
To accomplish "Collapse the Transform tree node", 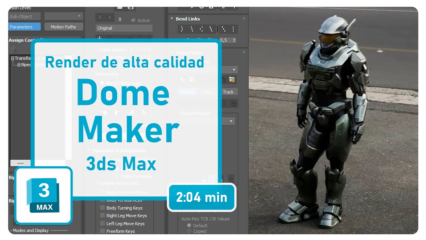I will 12,58.
